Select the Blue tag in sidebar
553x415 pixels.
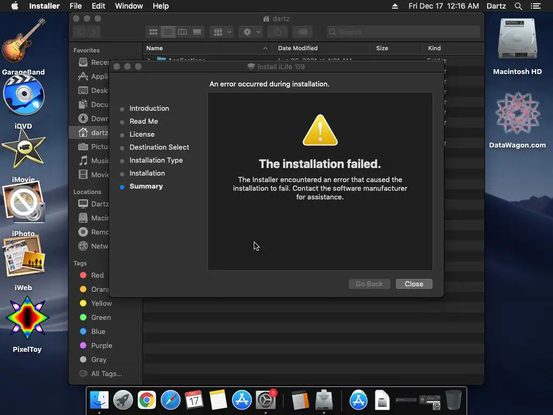[92, 332]
